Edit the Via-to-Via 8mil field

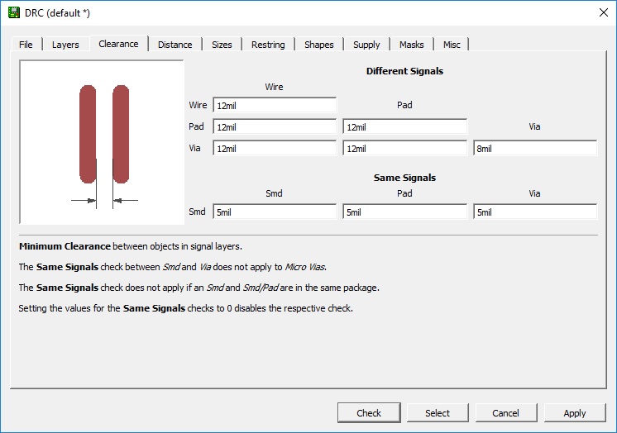click(x=535, y=149)
